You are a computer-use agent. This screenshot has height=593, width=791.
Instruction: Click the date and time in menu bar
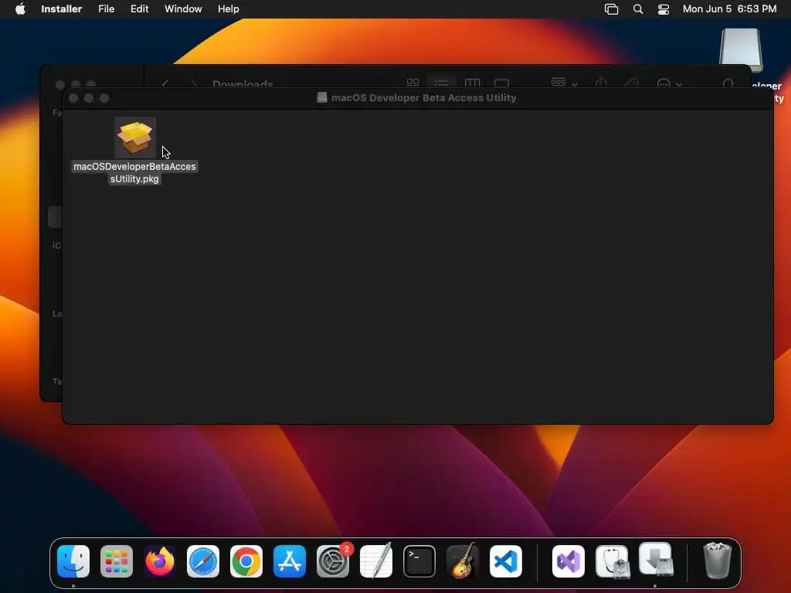[729, 8]
